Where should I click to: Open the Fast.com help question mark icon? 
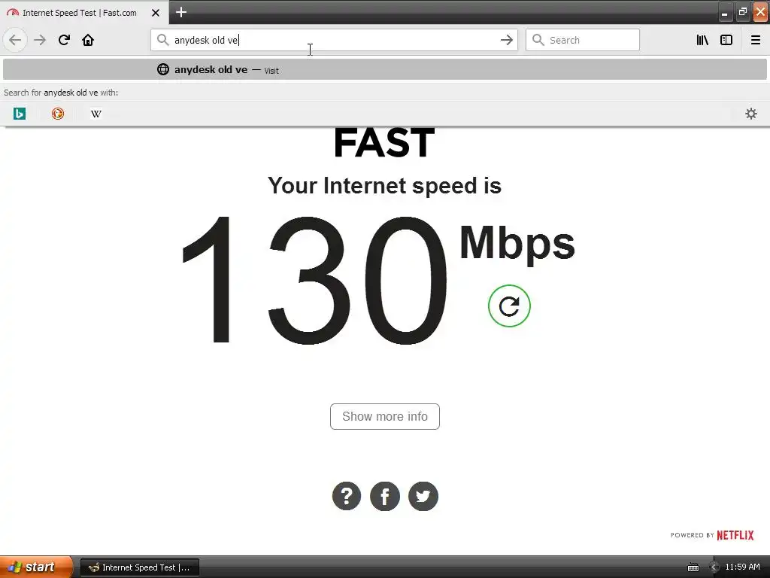346,496
